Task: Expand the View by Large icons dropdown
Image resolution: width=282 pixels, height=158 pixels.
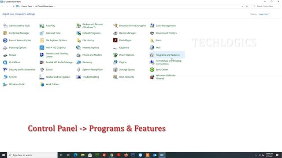Action: click(x=264, y=14)
